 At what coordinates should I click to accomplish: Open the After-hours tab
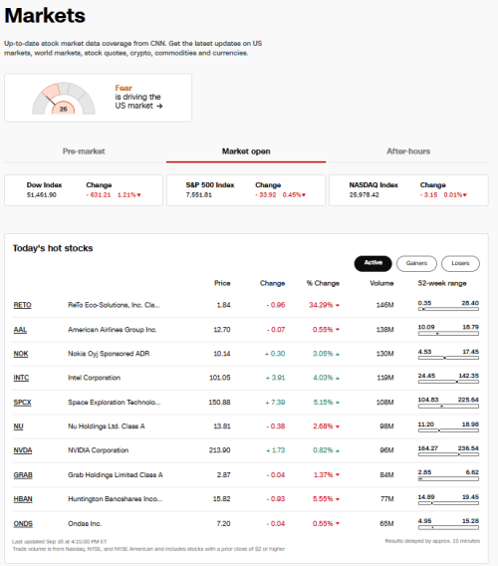tap(408, 151)
